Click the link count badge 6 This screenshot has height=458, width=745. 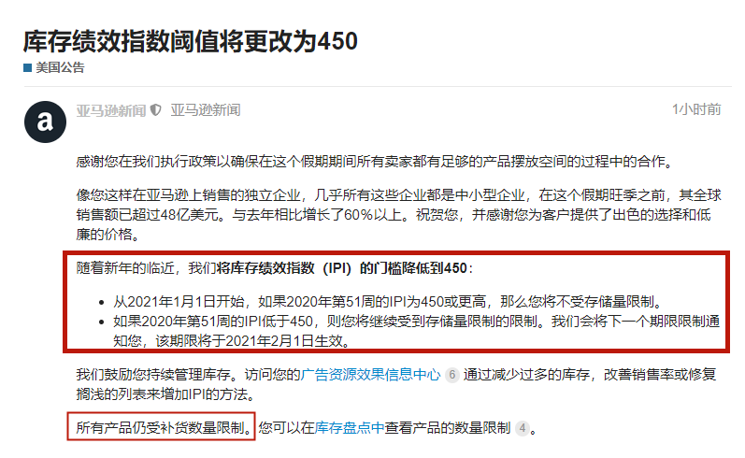coord(451,375)
